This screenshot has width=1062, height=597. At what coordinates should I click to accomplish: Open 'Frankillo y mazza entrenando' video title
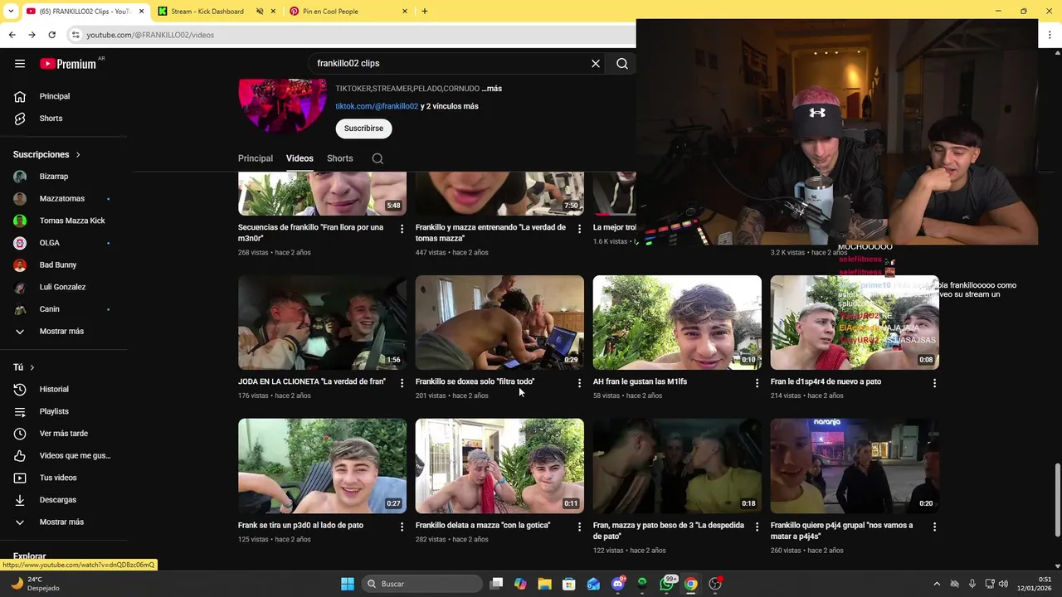(x=490, y=233)
